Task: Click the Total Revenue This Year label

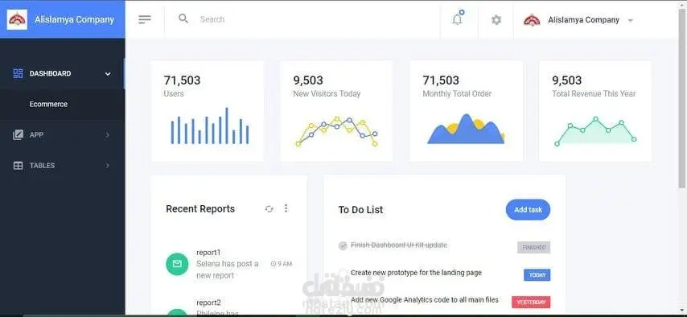Action: tap(594, 93)
